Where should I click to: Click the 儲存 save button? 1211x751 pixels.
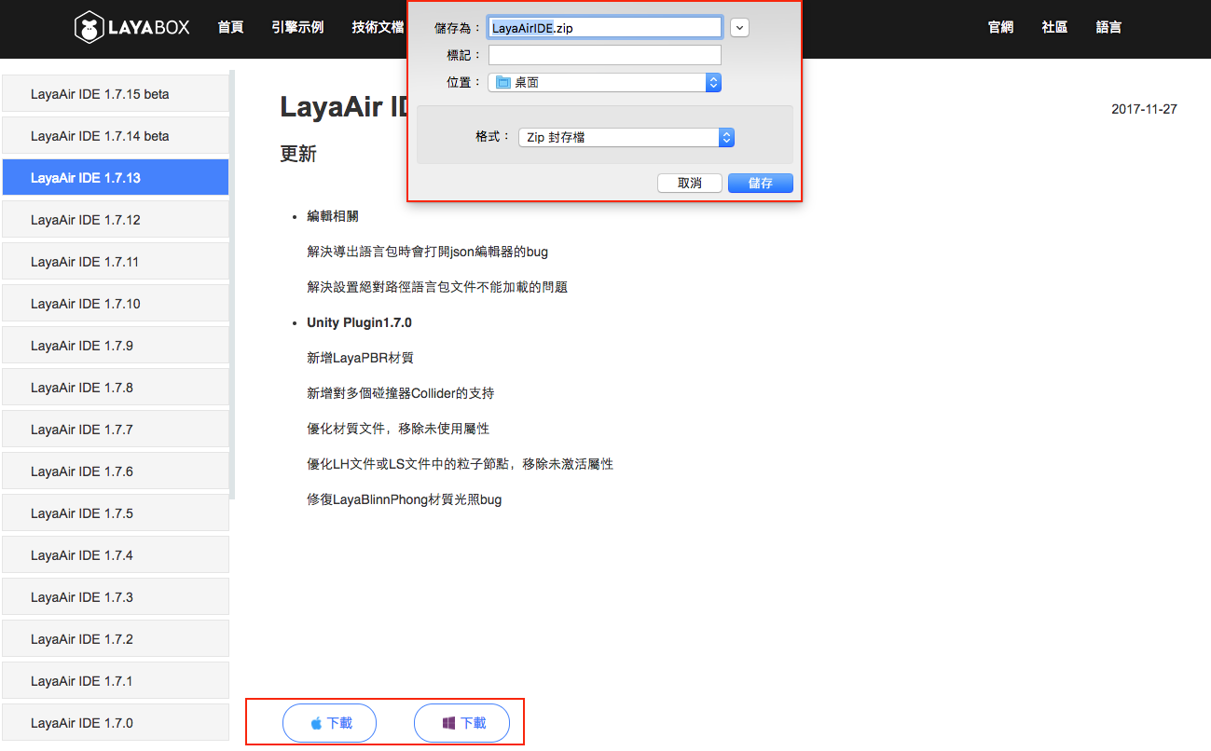[760, 183]
